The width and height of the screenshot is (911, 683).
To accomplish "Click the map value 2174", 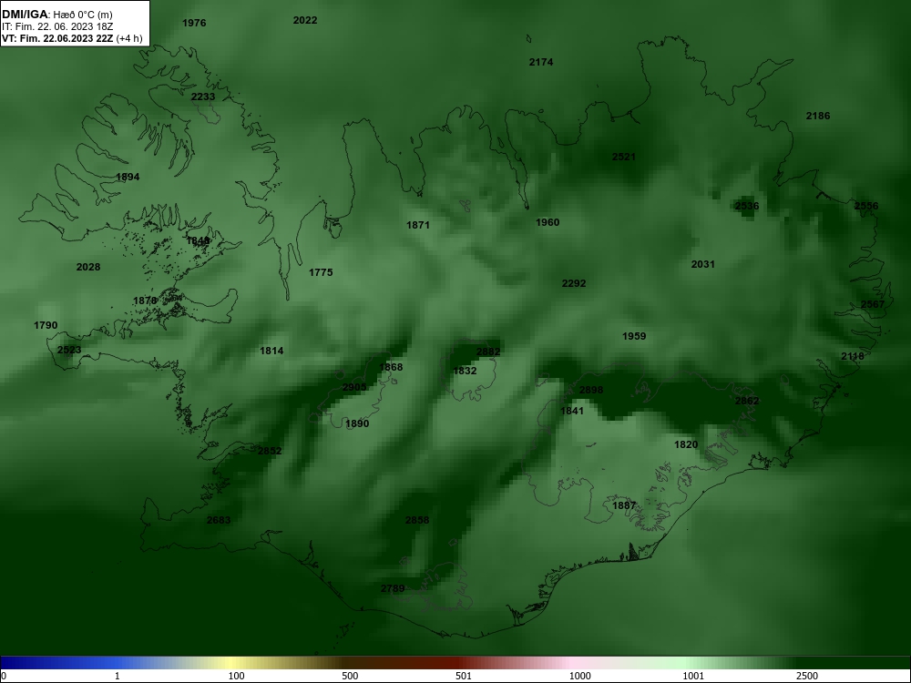I will tap(541, 62).
